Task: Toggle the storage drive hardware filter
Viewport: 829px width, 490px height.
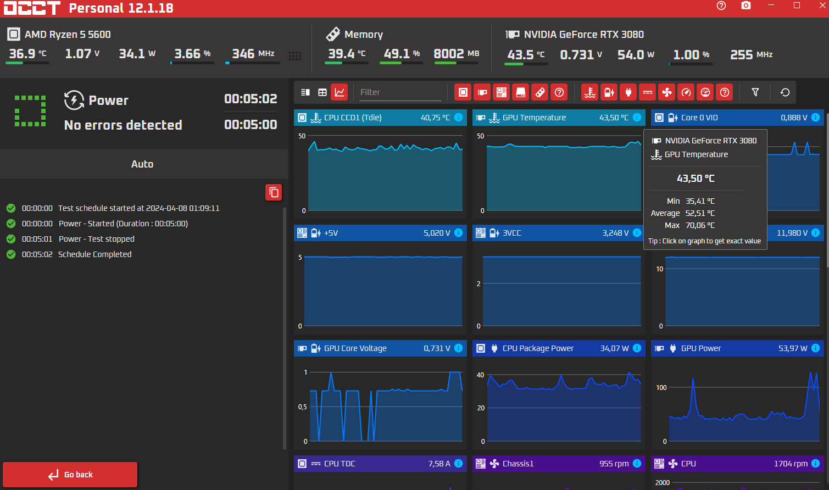Action: (x=521, y=92)
